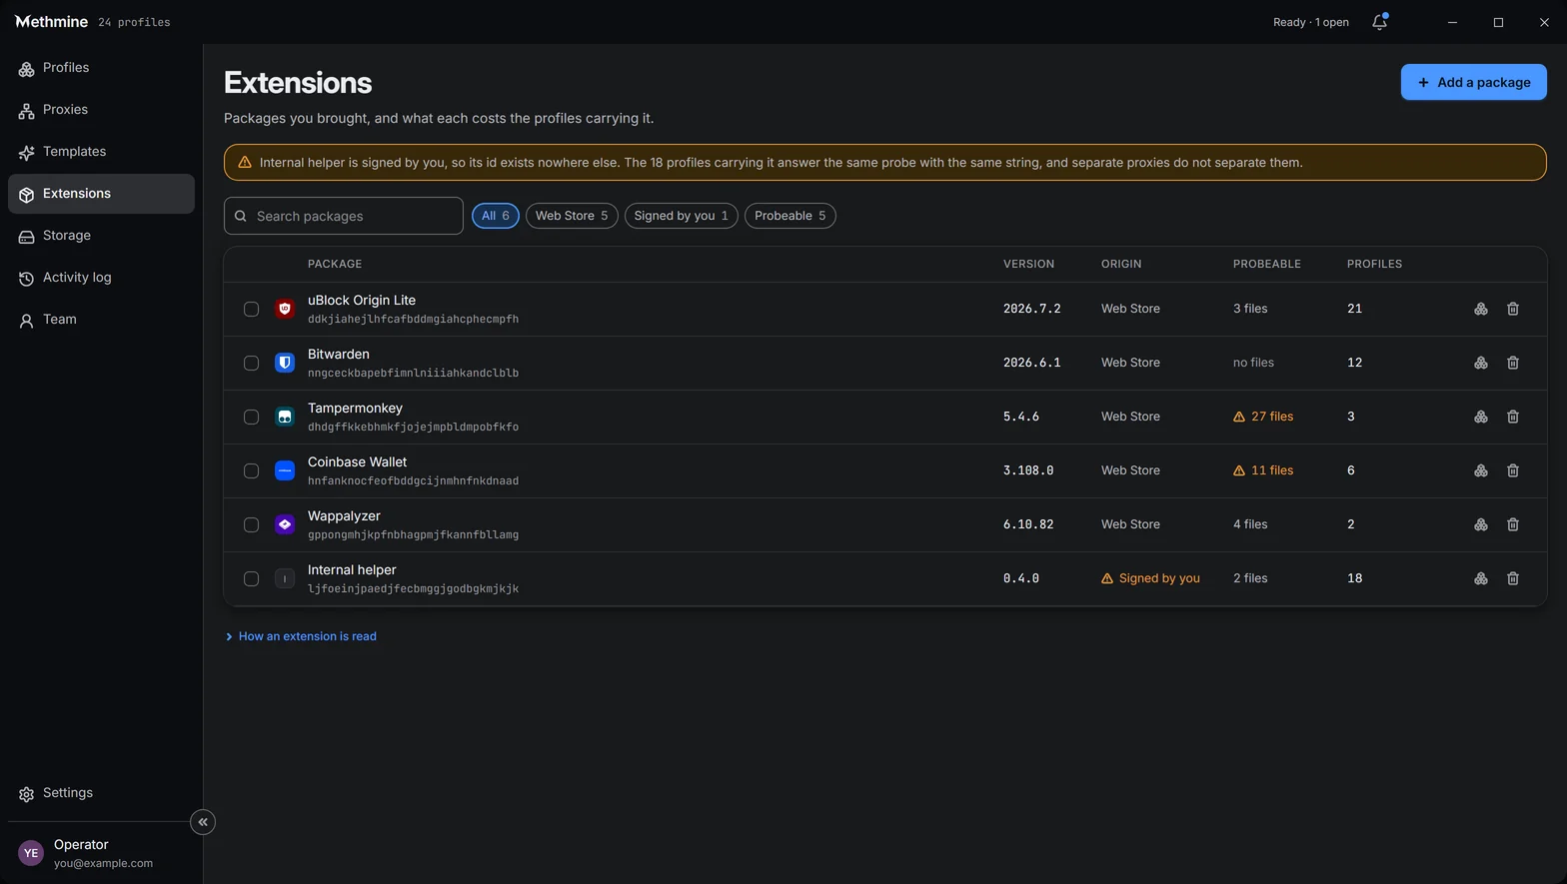Click Add a package button
The height and width of the screenshot is (884, 1567).
(x=1473, y=82)
